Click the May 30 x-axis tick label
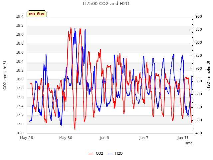This screenshot has width=213, height=160. [66, 138]
